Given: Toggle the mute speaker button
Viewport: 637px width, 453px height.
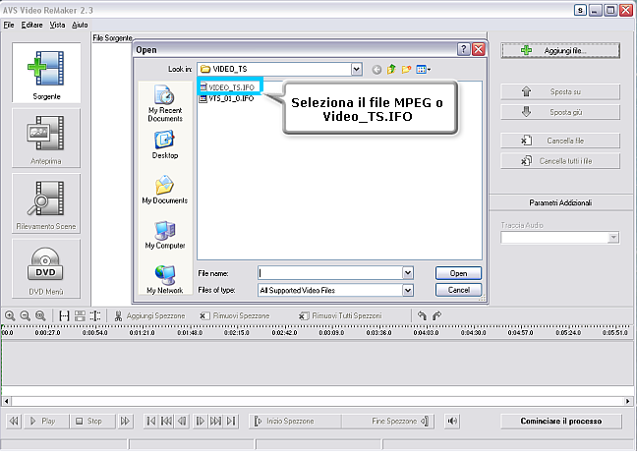Looking at the screenshot, I should (x=452, y=421).
